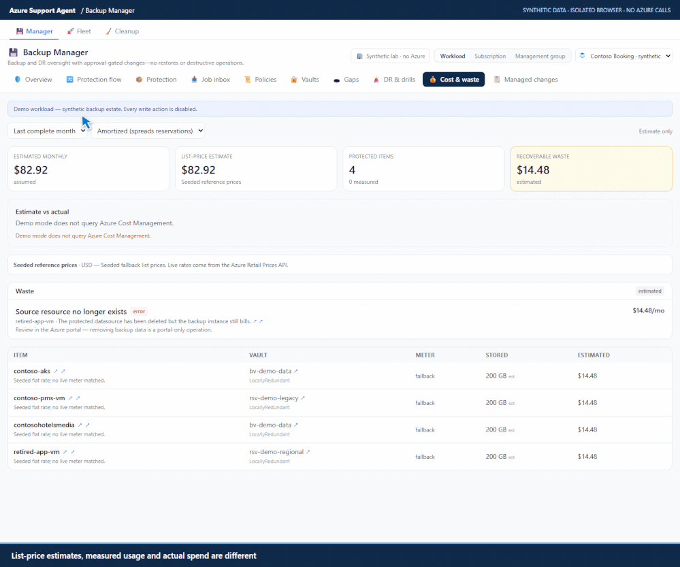Click the Backup Manager breadcrumb in header
Image resolution: width=680 pixels, height=567 pixels.
[x=110, y=10]
